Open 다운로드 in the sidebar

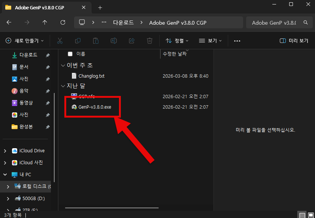28,55
